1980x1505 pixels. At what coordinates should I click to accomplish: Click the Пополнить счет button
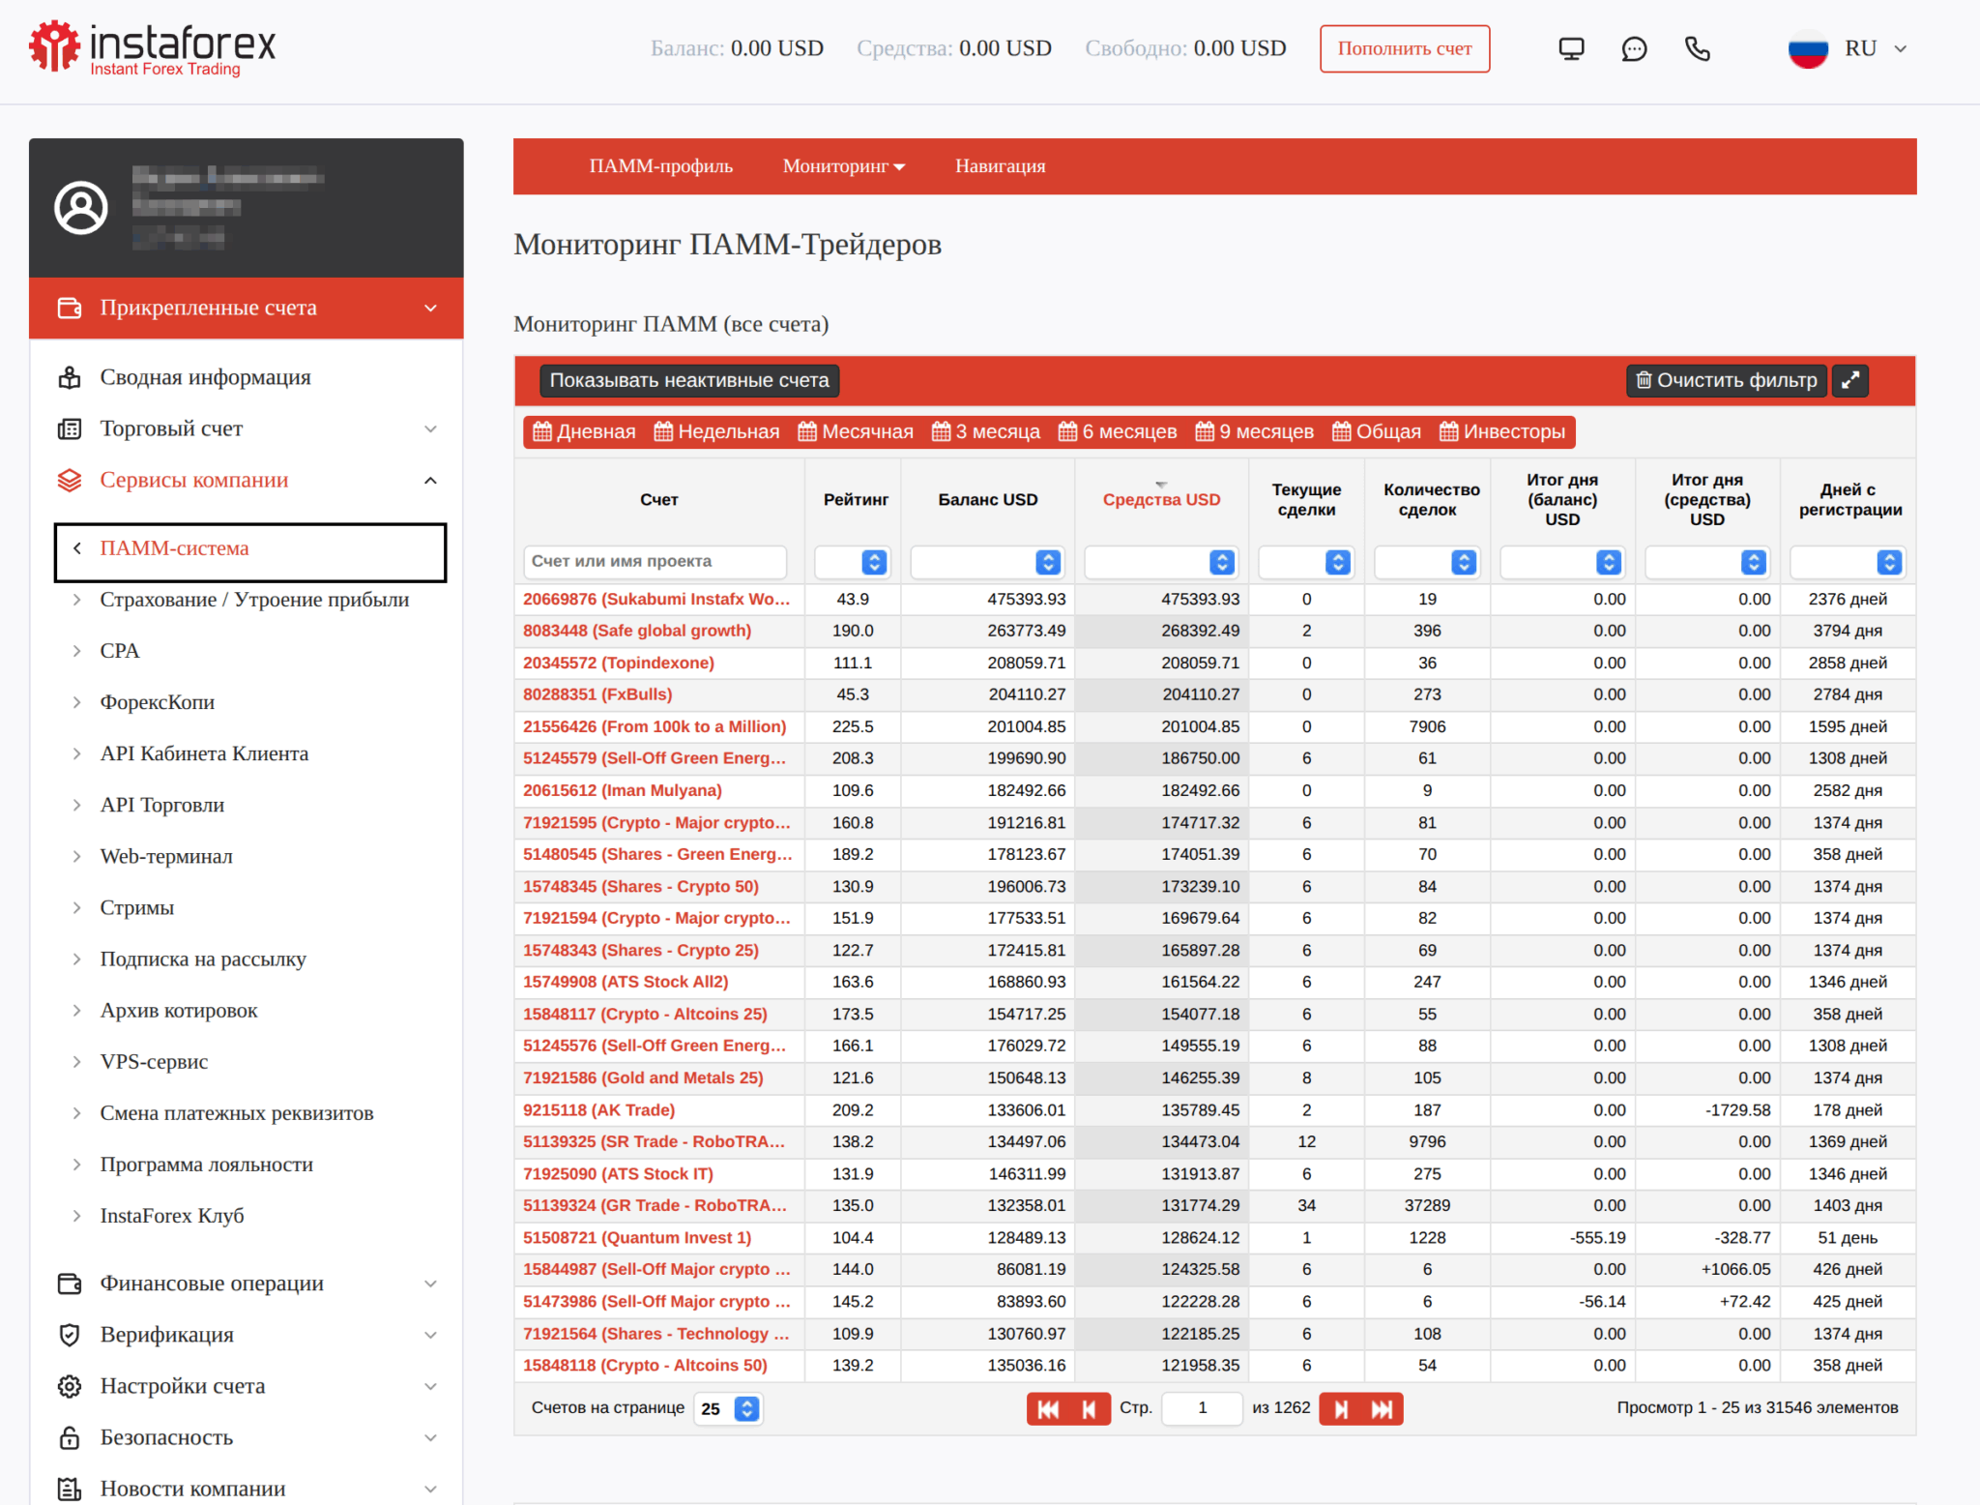pos(1404,48)
